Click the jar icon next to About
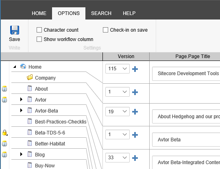The width and height of the screenshot is (220, 169). [x=4, y=89]
